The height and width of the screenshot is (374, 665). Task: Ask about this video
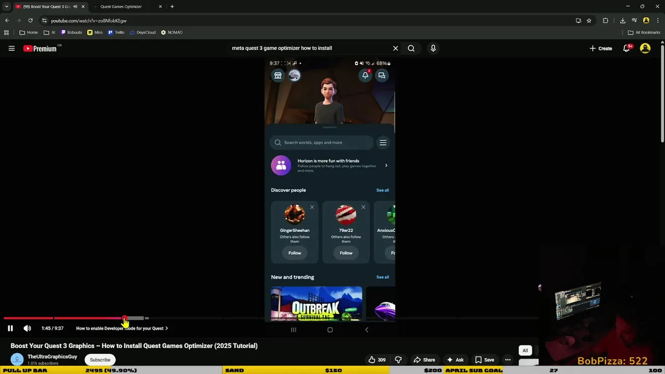pyautogui.click(x=455, y=359)
